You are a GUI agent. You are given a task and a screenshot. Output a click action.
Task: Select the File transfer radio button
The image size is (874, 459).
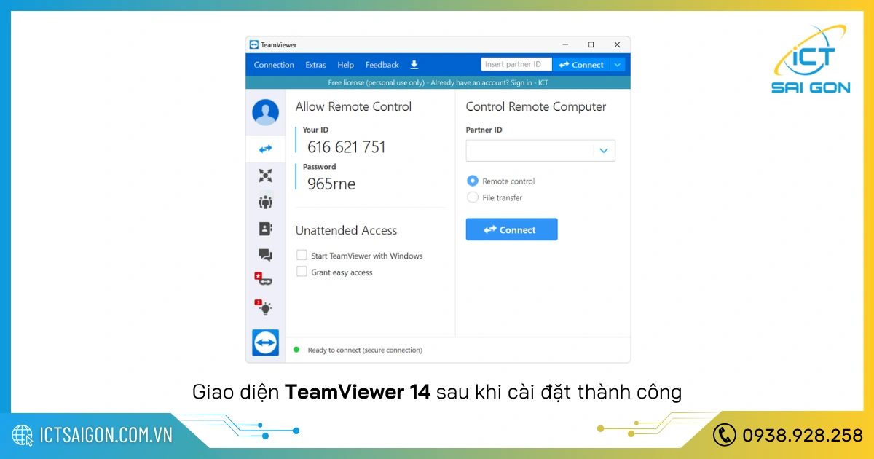(x=473, y=197)
